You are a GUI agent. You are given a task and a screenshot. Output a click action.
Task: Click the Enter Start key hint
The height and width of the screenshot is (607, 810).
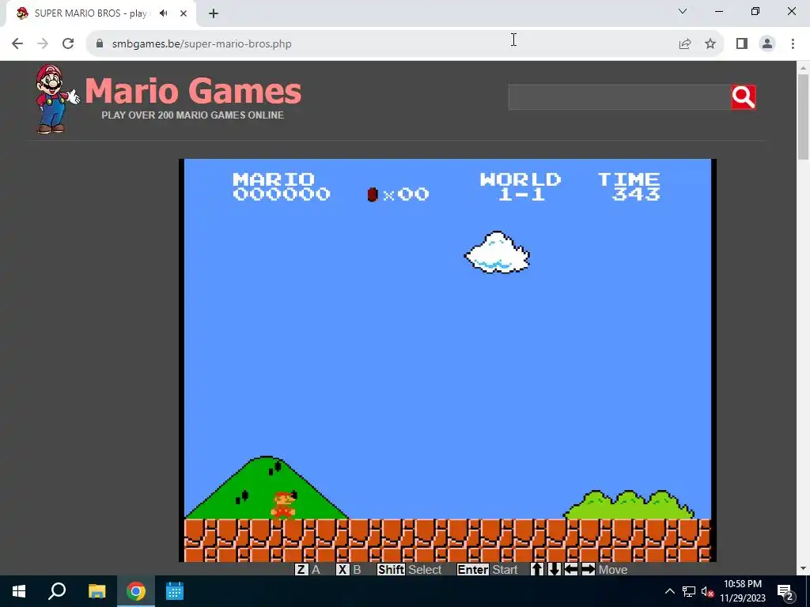click(x=487, y=569)
